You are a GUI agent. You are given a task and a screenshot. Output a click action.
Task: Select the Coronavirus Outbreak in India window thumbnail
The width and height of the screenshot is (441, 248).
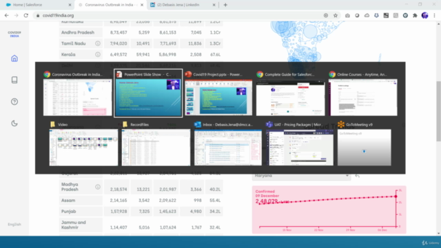pyautogui.click(x=78, y=97)
